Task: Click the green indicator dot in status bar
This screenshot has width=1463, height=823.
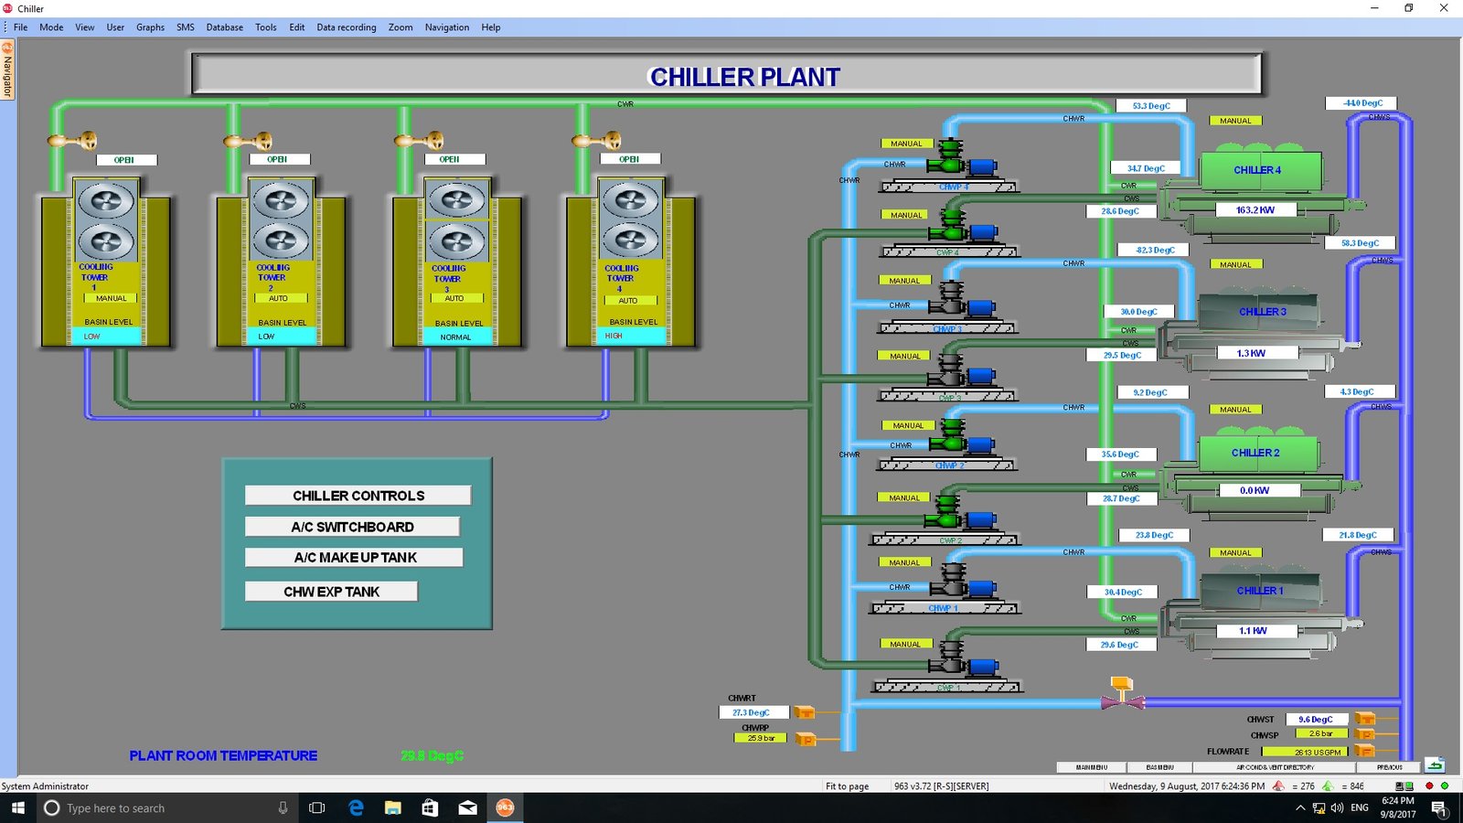Action: [x=1445, y=786]
